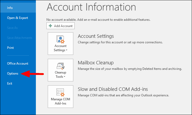The image size is (192, 115).
Task: Choose Save Attachments in the sidebar
Action: [20, 38]
